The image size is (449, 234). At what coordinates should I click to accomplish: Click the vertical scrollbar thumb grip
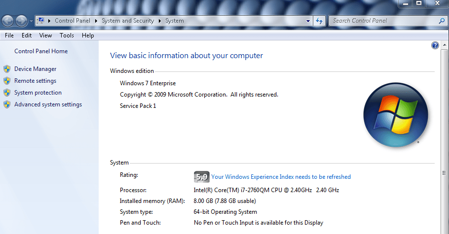[445, 173]
